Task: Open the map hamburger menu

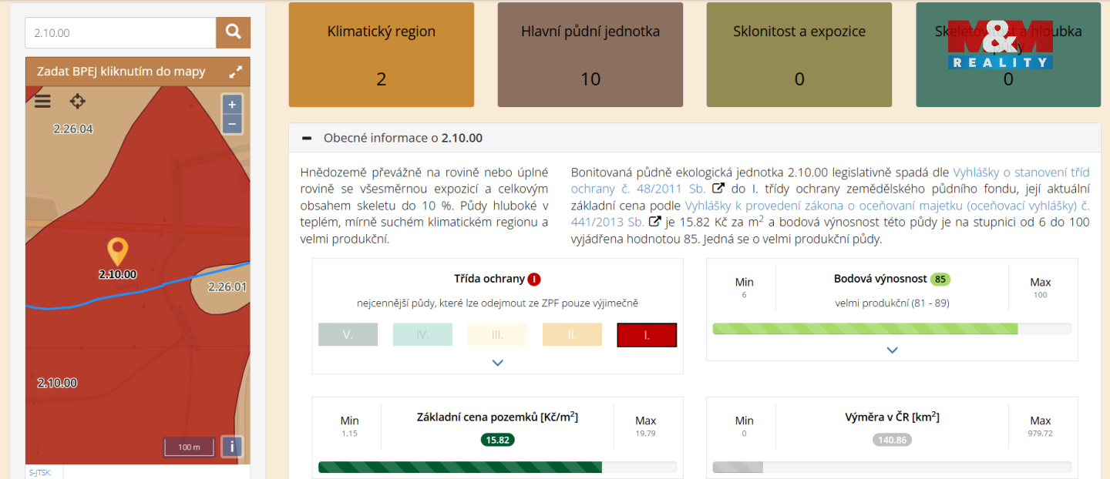Action: tap(42, 102)
